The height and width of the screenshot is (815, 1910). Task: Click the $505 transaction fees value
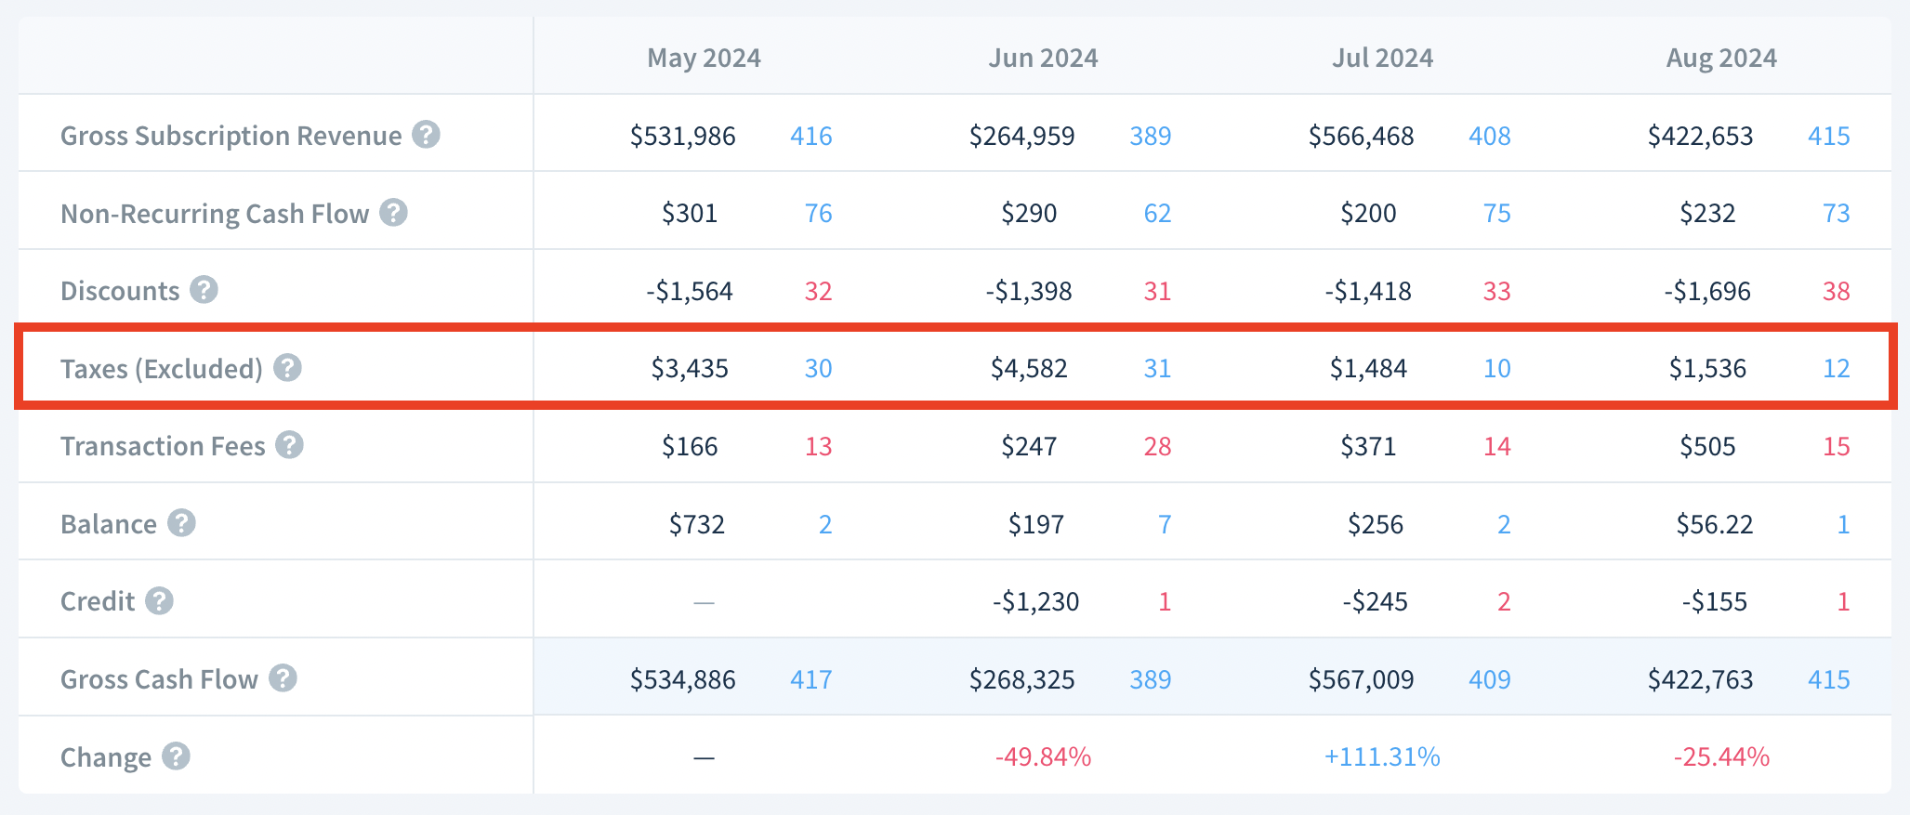[x=1707, y=446]
